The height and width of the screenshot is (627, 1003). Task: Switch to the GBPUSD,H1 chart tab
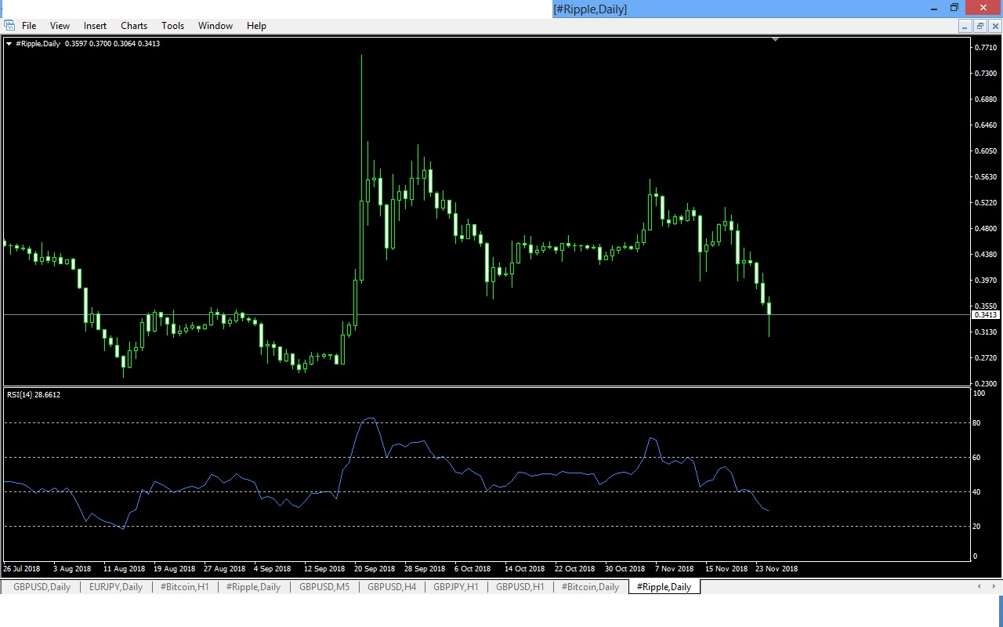coord(520,587)
